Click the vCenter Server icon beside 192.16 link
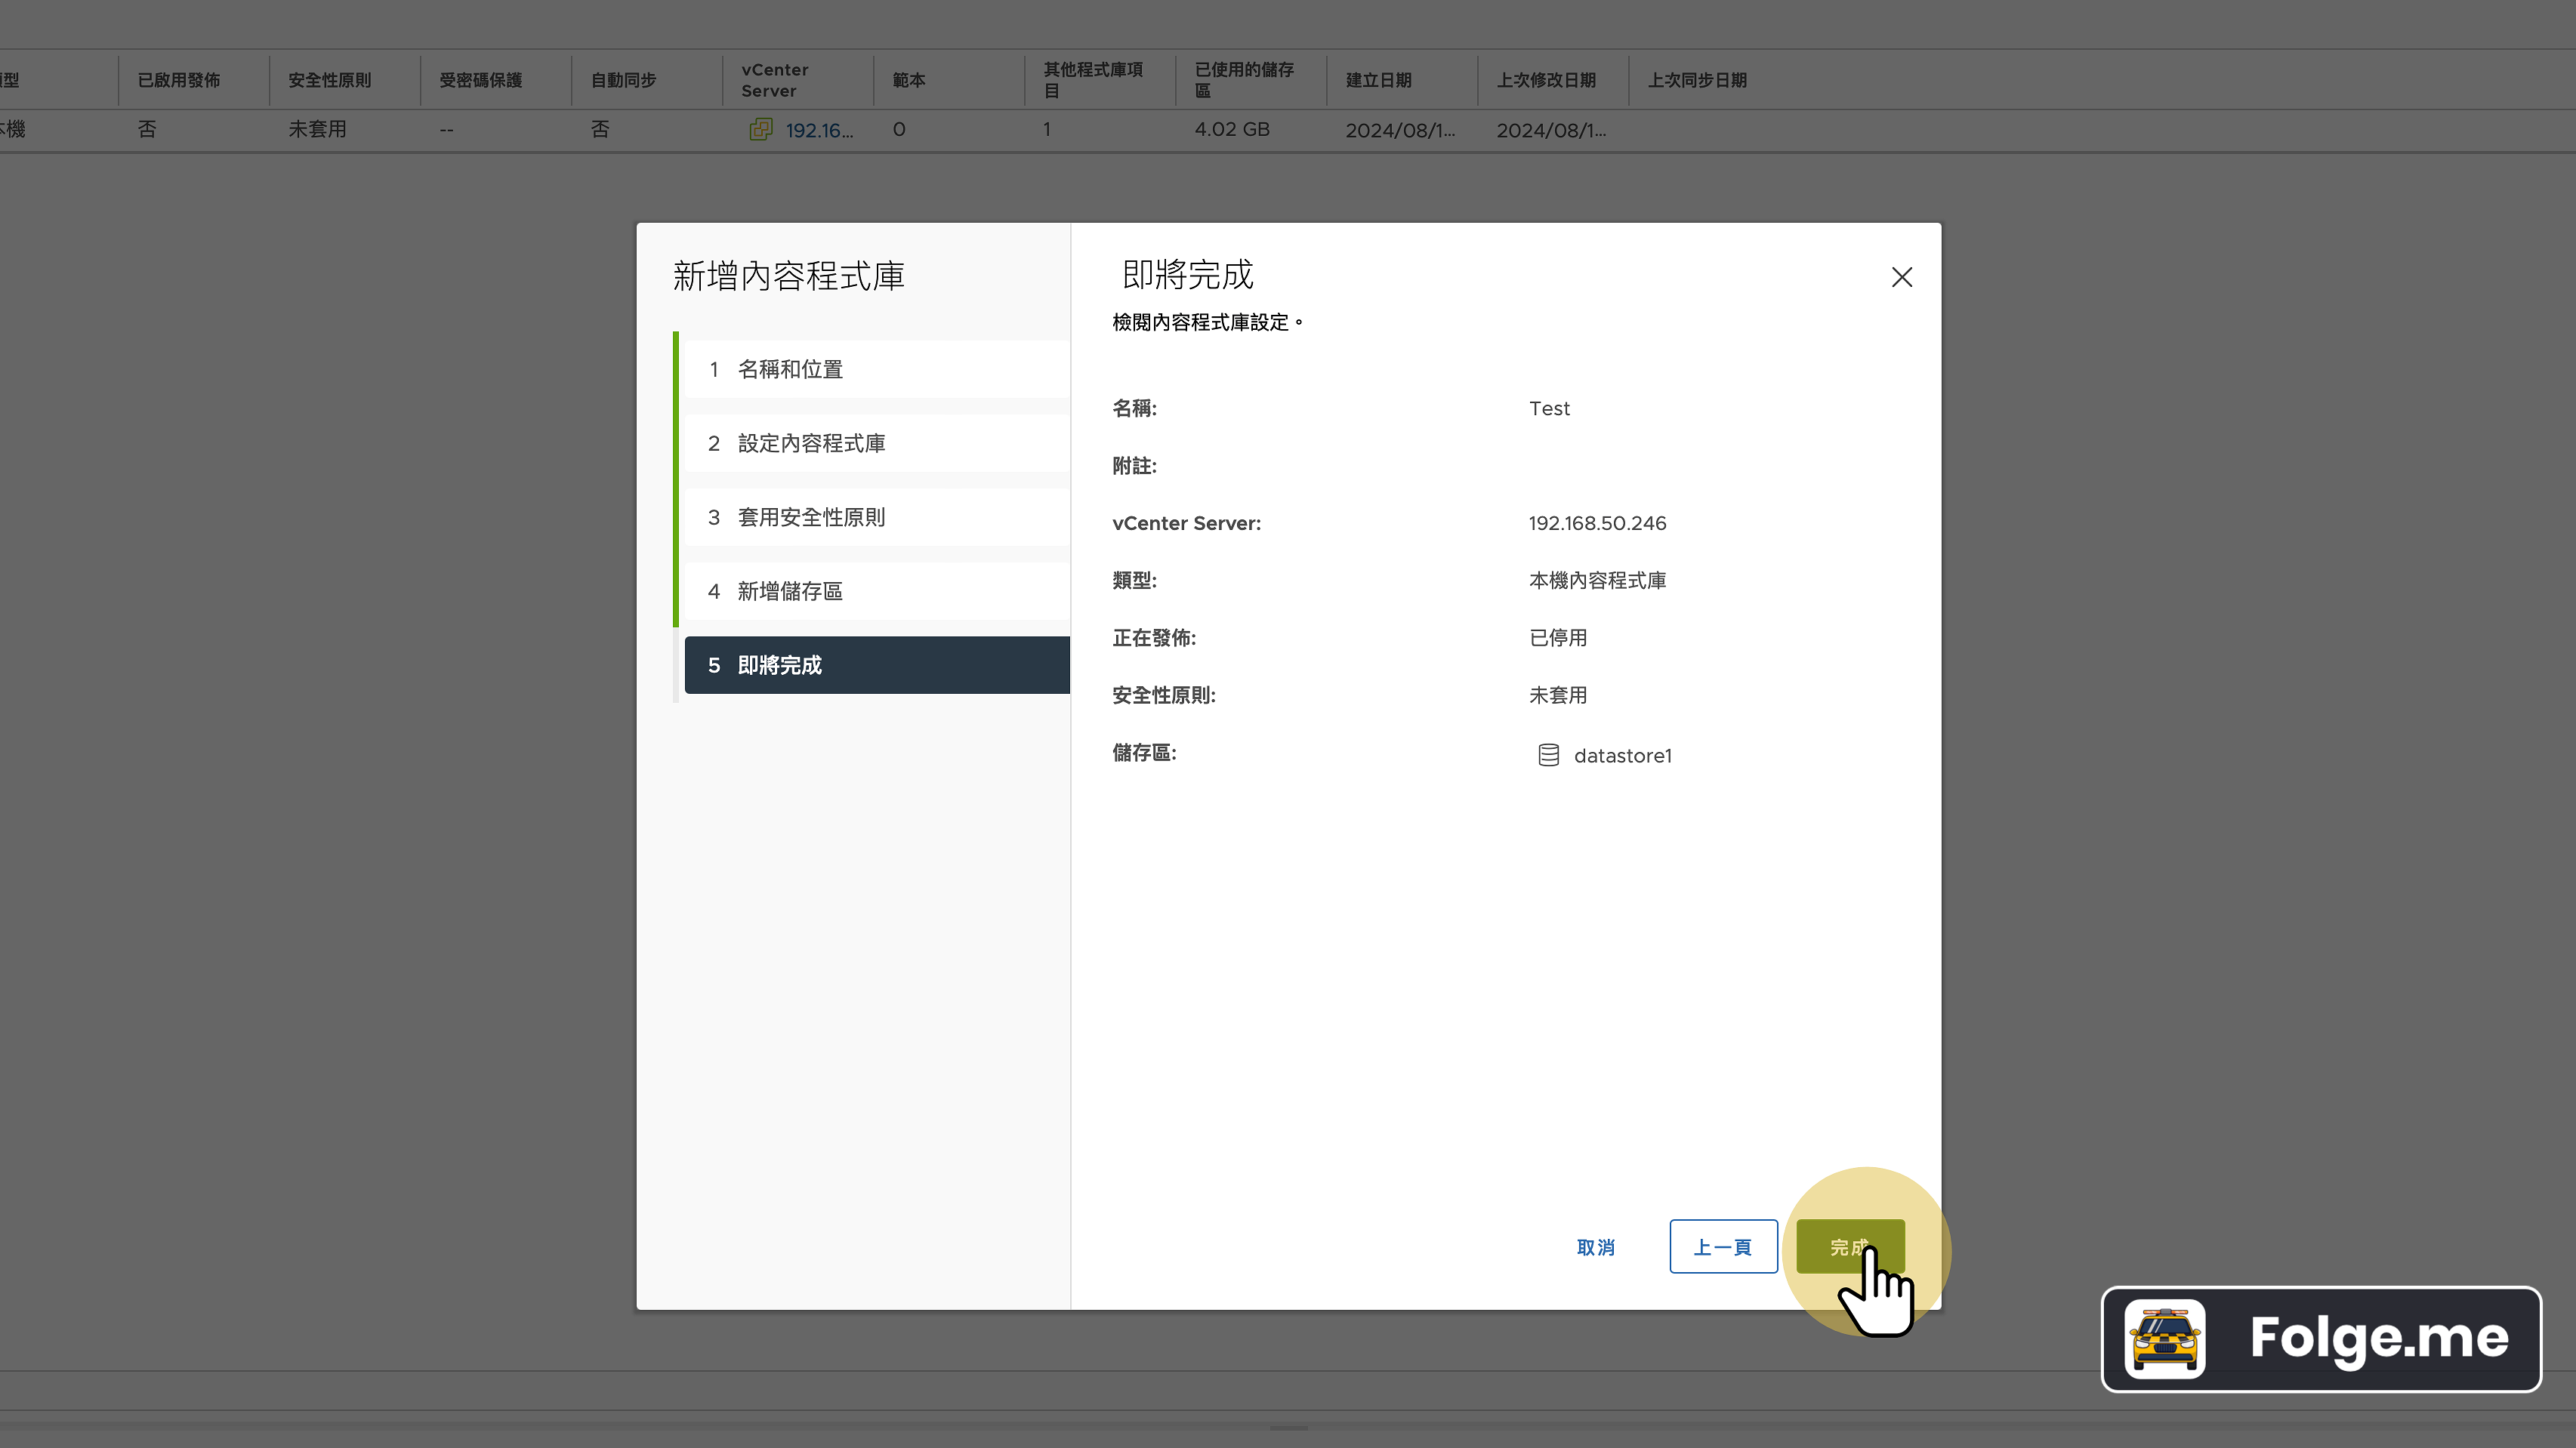Screen dimensions: 2576x1448 762,130
